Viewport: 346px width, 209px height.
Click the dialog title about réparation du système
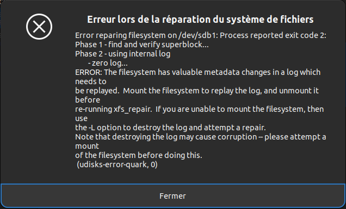click(200, 20)
